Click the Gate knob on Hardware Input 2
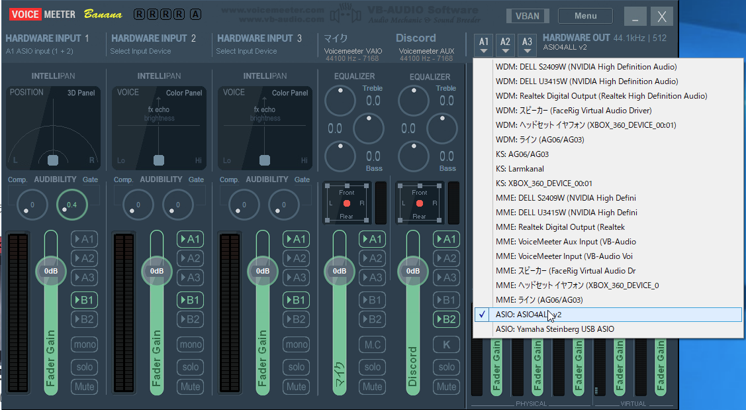This screenshot has height=410, width=746. (x=178, y=205)
